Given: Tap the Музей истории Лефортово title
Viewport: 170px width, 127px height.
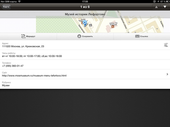Looking at the screenshot, I should (85, 14).
